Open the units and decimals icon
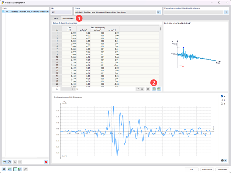The image size is (231, 173). (9, 169)
